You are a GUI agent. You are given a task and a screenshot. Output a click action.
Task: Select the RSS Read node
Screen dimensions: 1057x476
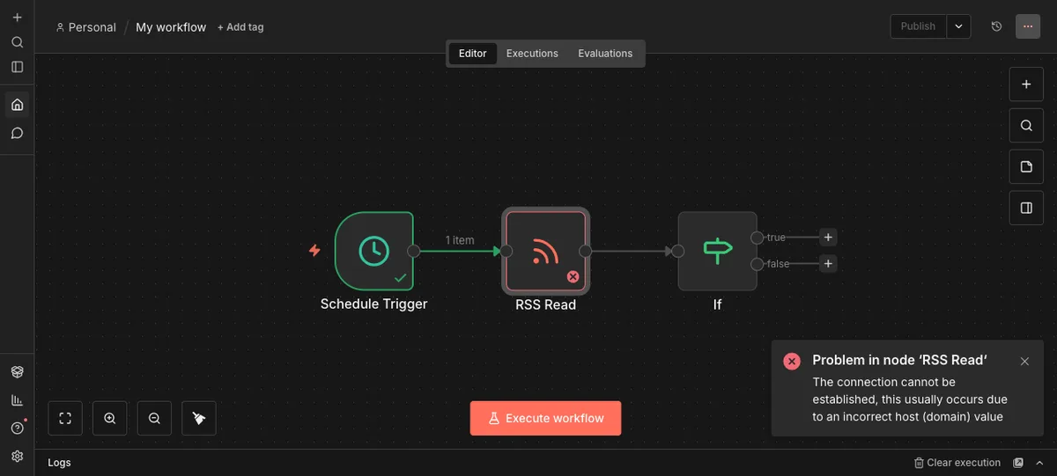(546, 251)
